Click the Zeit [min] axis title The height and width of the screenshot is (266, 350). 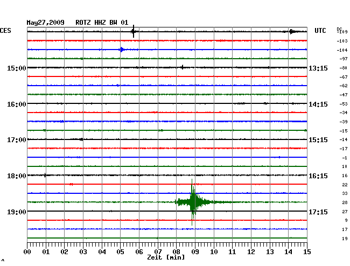coord(166,257)
